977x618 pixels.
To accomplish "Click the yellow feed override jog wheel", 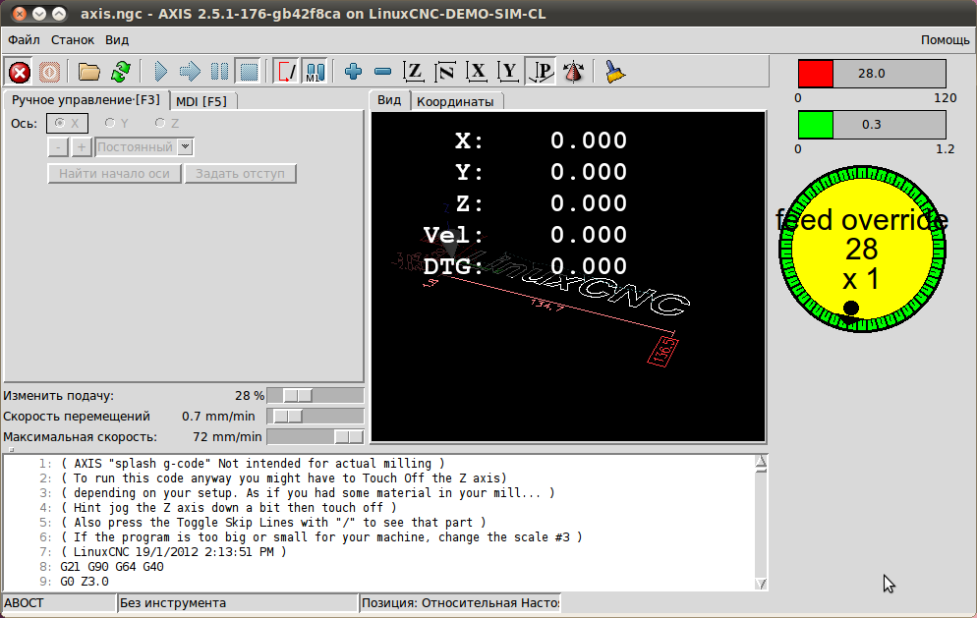I will [862, 250].
